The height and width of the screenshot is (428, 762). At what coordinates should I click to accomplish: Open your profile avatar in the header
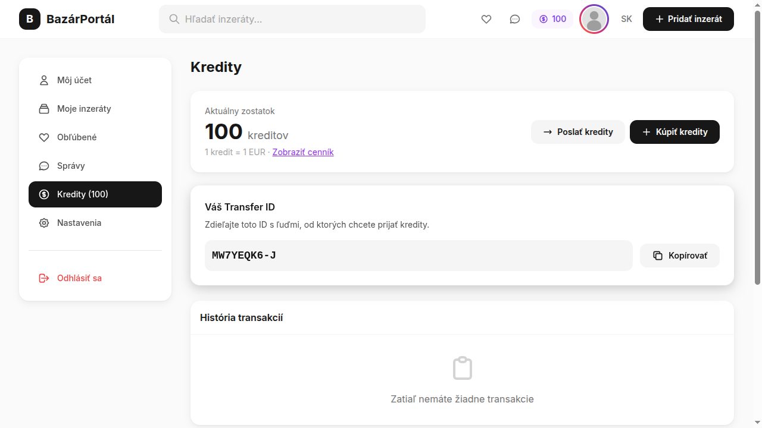(594, 18)
